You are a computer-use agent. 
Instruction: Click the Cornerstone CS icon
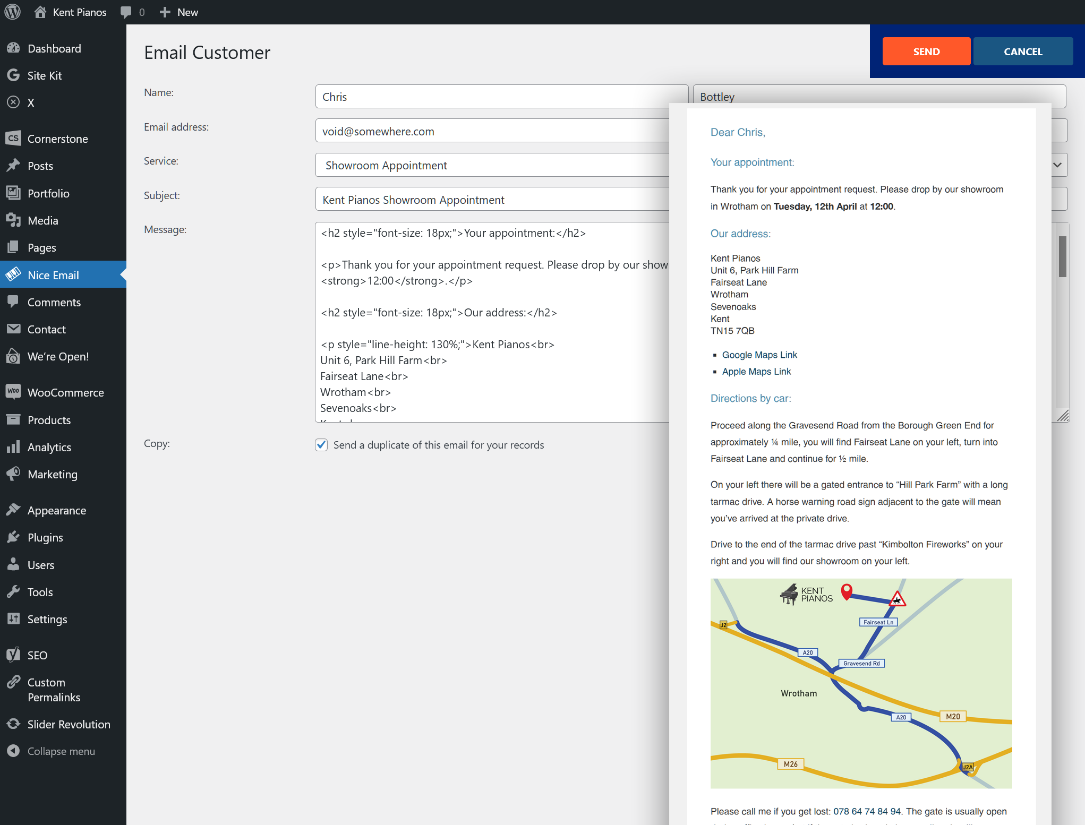(13, 139)
